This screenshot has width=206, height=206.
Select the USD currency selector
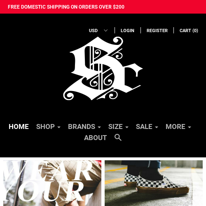click(x=98, y=30)
